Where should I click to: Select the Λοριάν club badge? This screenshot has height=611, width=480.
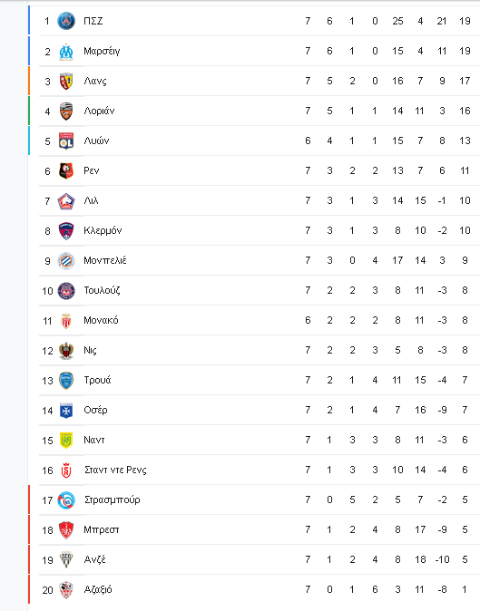point(66,112)
